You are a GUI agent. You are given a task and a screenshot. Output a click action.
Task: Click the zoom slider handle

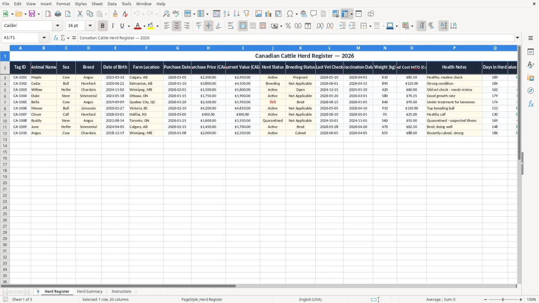503,299
